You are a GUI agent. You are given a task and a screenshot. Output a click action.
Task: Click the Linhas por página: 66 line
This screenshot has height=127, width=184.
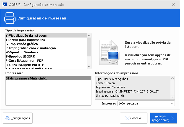tap(110, 96)
